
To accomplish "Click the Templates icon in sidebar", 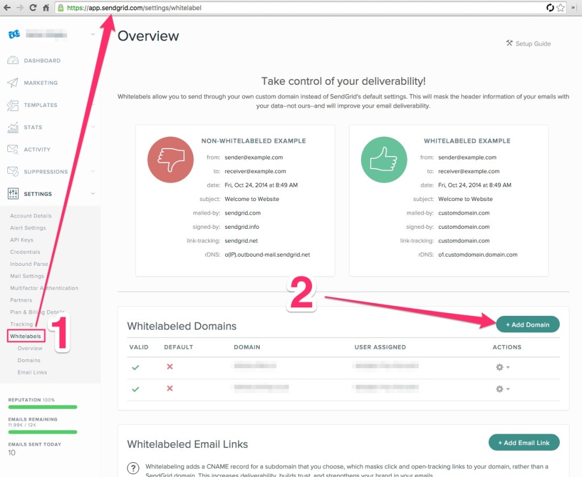I will (13, 105).
